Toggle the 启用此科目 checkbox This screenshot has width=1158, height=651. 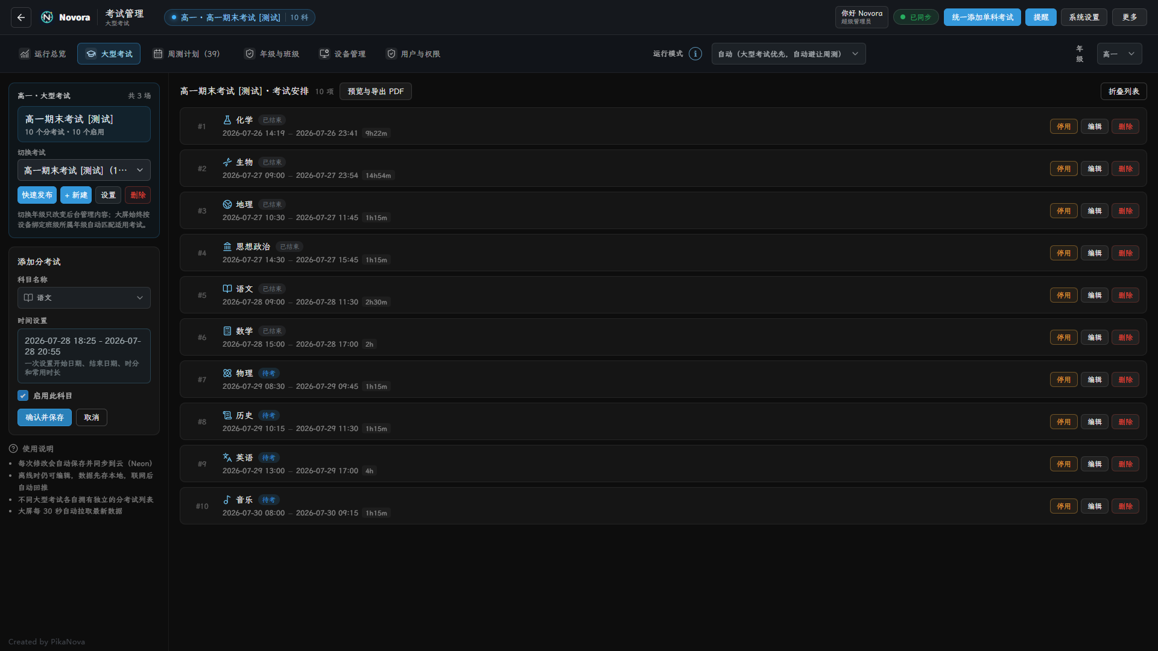pos(23,395)
